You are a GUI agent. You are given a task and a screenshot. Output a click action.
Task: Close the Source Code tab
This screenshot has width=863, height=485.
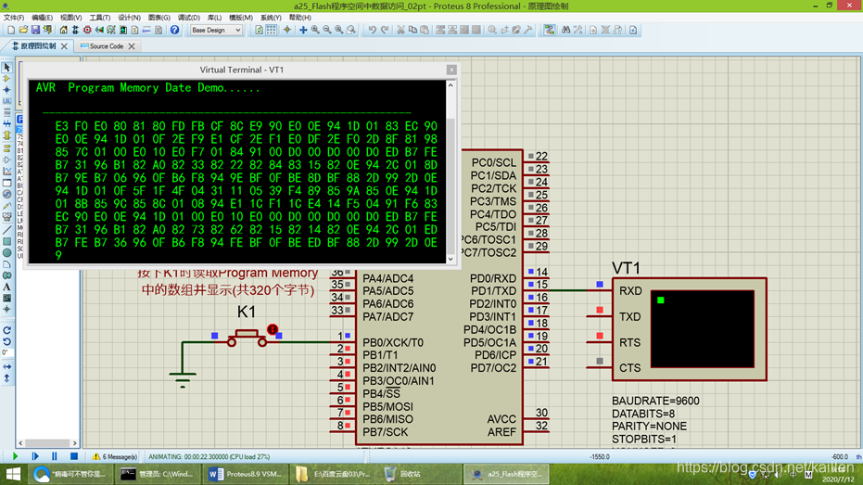[132, 46]
